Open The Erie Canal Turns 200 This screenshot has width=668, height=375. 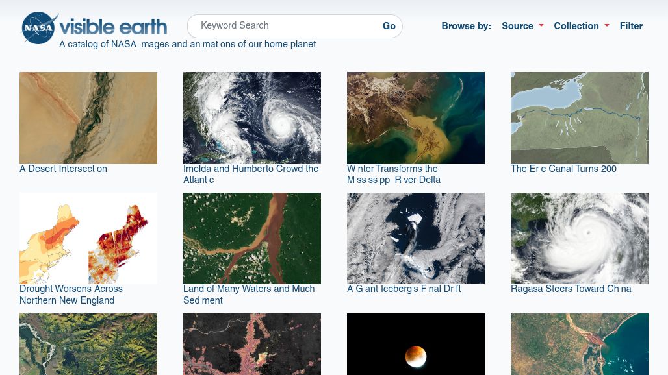coord(563,169)
